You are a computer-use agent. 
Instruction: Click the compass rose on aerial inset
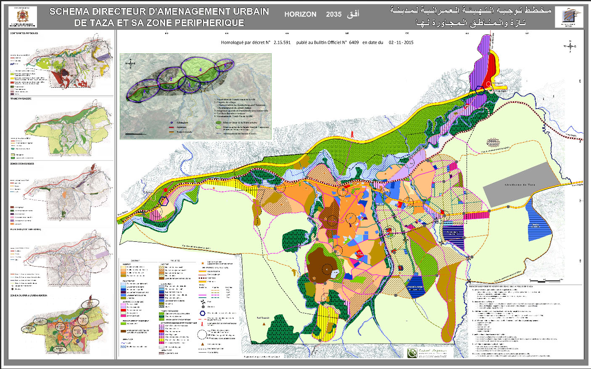[x=130, y=63]
